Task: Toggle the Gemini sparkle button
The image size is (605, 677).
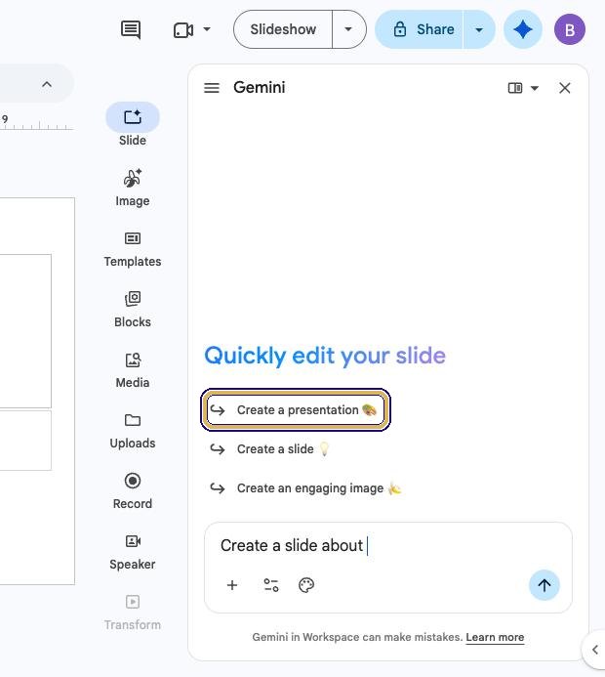Action: point(523,29)
